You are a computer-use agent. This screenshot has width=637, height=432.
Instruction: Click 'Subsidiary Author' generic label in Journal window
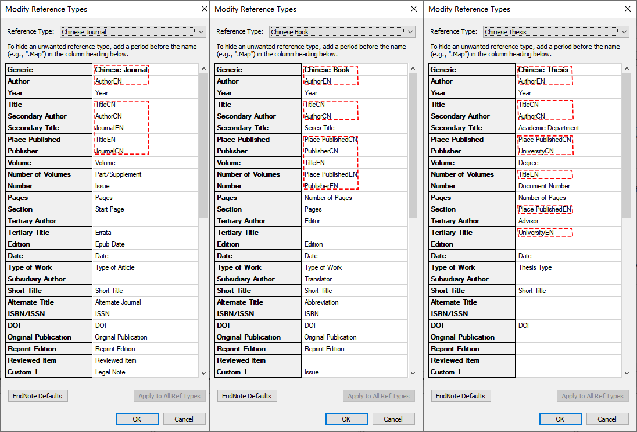pos(49,279)
